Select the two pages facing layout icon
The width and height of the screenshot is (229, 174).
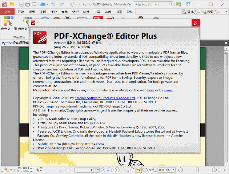(x=145, y=170)
